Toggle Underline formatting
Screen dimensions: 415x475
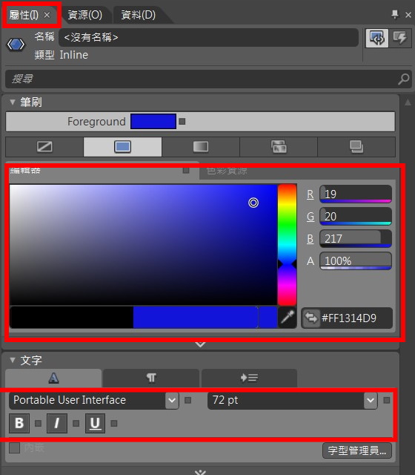(95, 423)
